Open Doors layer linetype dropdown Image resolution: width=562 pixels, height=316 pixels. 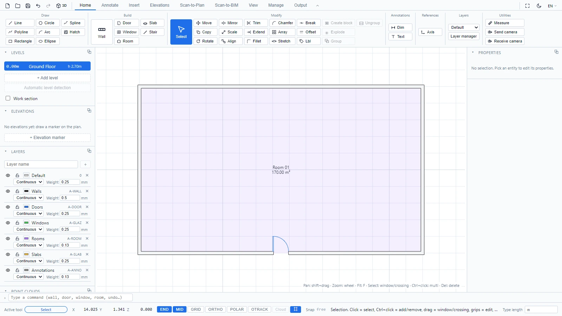pyautogui.click(x=28, y=213)
